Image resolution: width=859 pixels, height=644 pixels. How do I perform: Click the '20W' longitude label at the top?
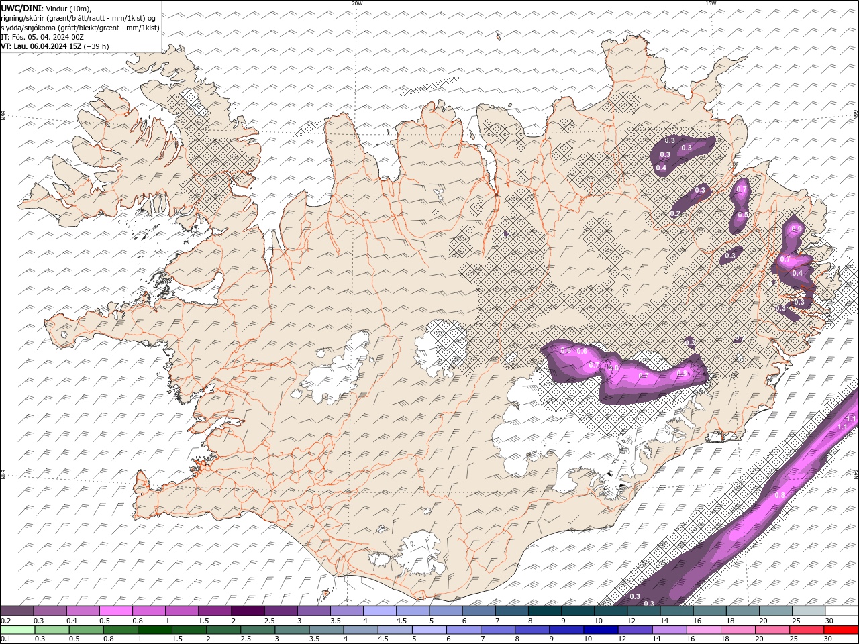point(357,3)
